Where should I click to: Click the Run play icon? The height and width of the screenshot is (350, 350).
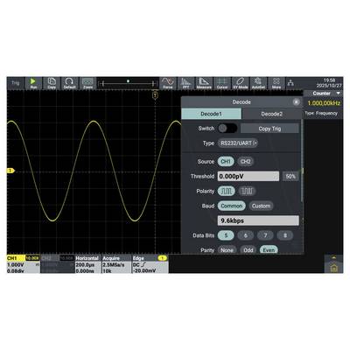point(33,83)
